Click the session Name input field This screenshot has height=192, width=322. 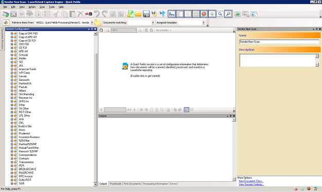279,42
